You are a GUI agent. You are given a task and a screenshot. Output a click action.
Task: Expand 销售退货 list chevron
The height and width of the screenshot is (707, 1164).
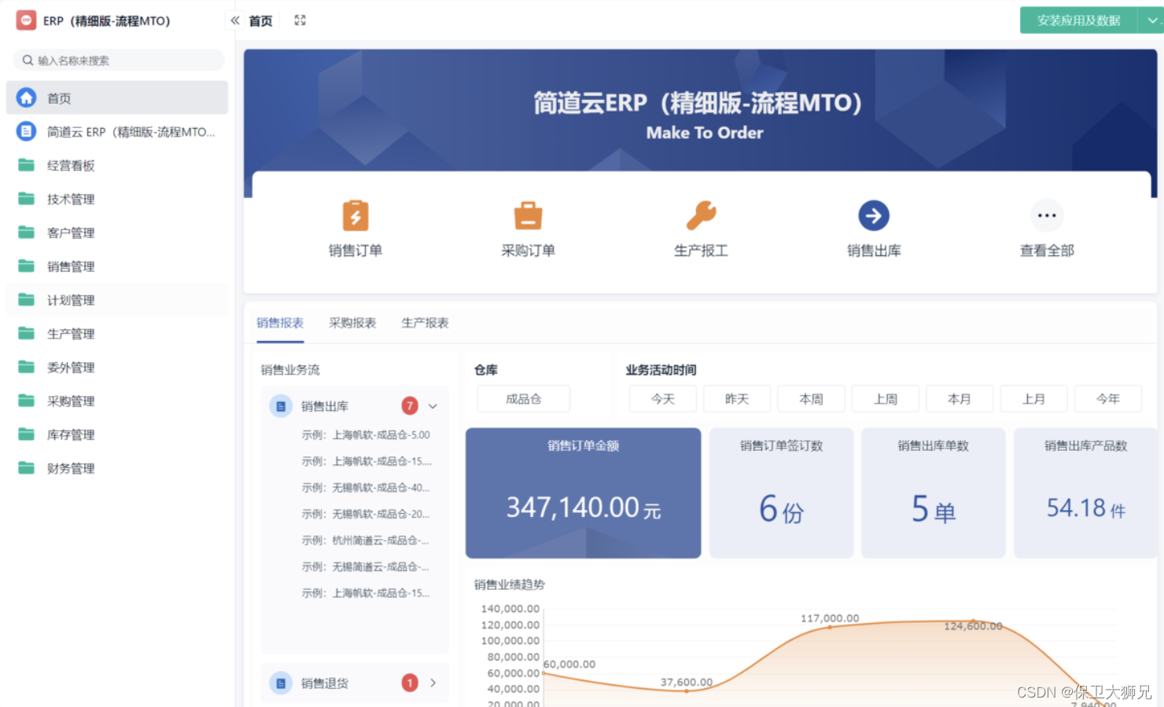coord(433,683)
